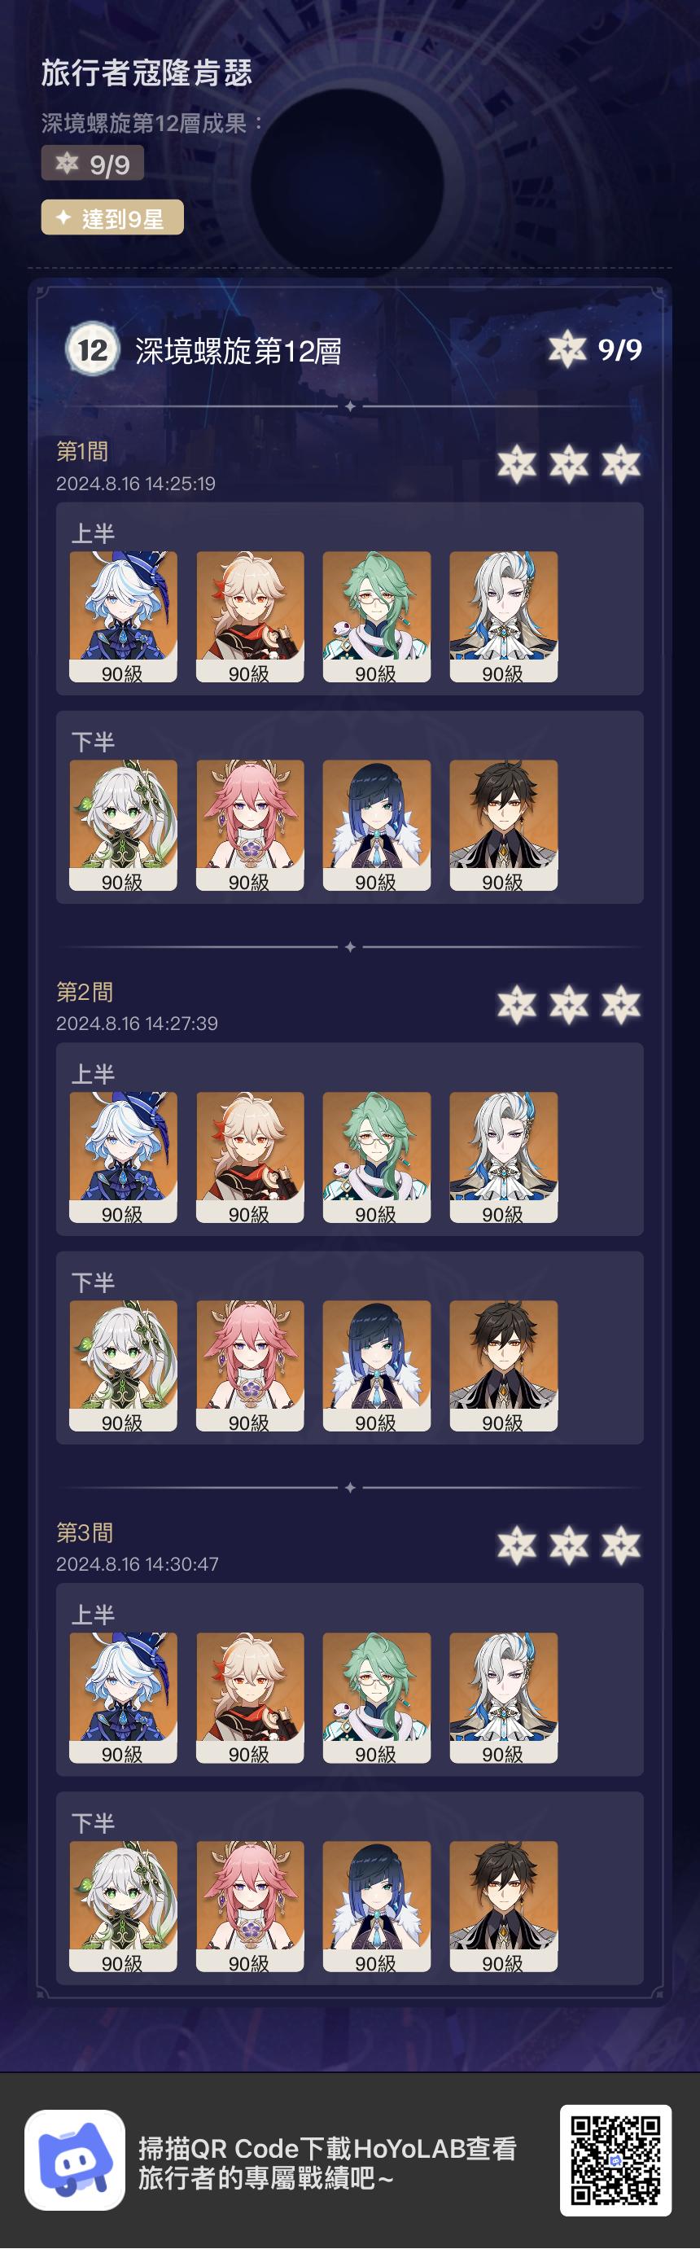
Task: Click the third star of chamber 2 (第2間)
Action: pos(621,1004)
